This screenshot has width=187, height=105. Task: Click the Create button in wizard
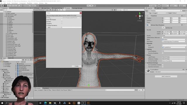(77, 66)
